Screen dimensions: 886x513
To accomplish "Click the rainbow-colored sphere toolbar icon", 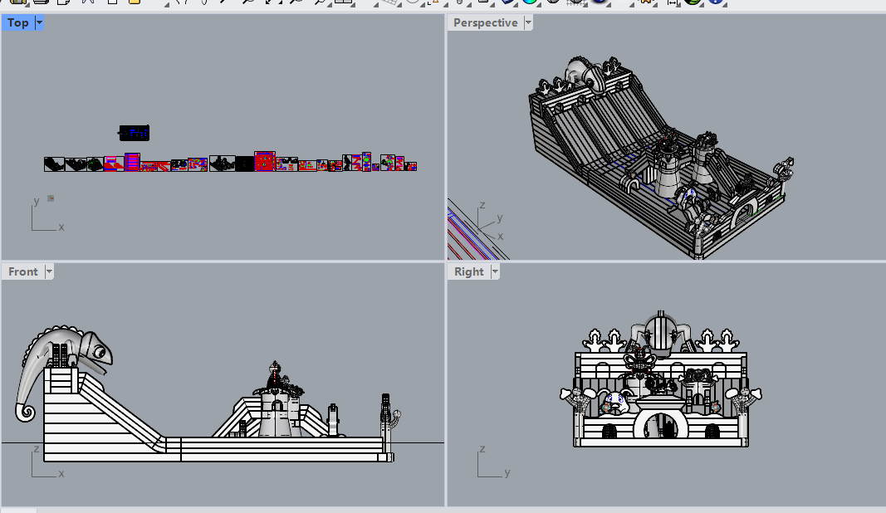I will click(531, 2).
